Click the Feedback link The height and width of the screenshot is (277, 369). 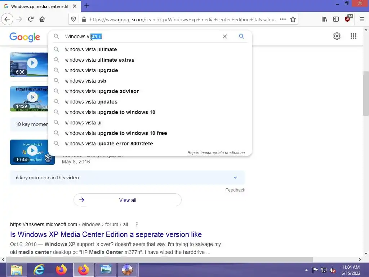235,190
